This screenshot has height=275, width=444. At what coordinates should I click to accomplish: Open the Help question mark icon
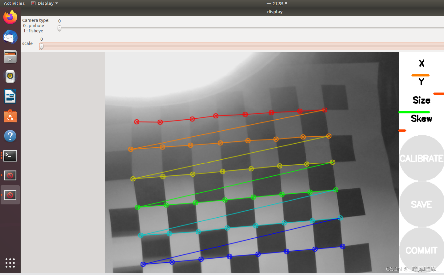[x=10, y=136]
